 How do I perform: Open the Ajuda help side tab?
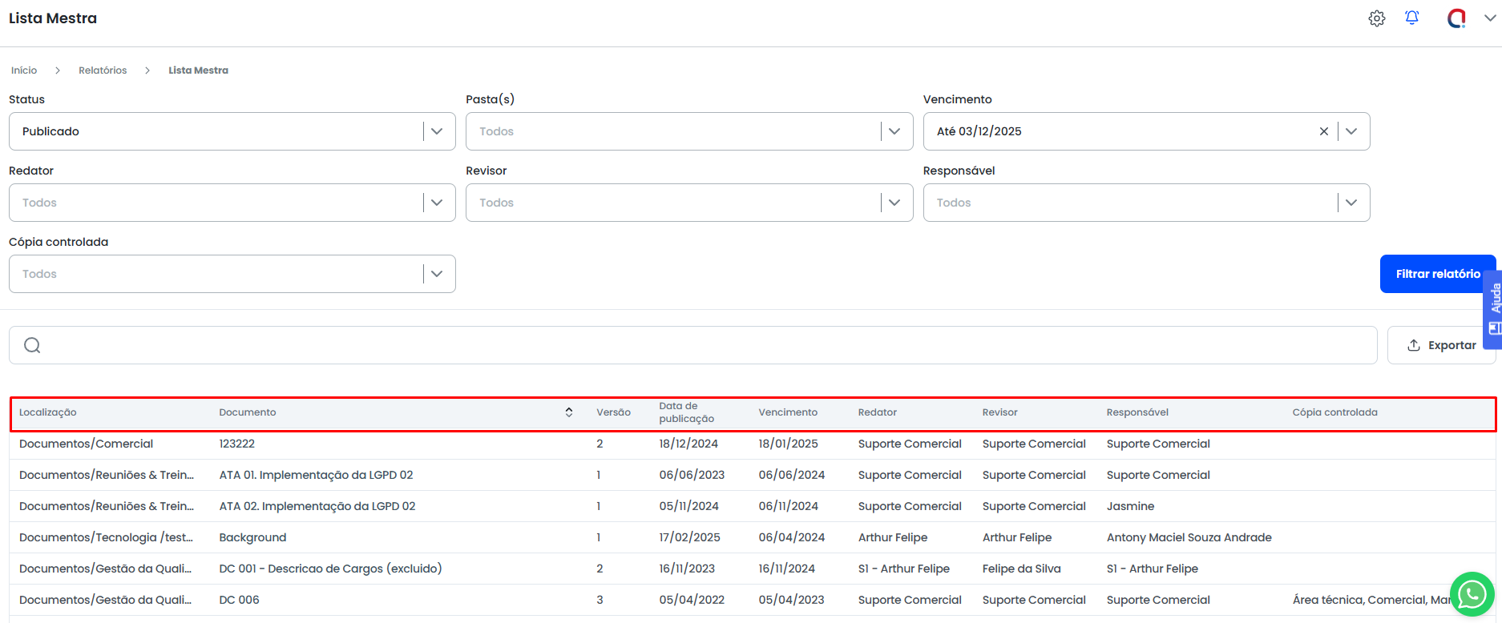coord(1494,309)
